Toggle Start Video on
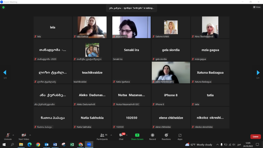 coord(24,136)
